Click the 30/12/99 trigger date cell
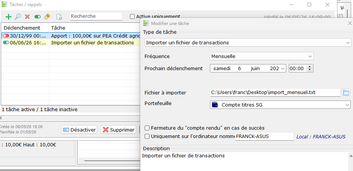The image size is (353, 171). click(x=25, y=36)
